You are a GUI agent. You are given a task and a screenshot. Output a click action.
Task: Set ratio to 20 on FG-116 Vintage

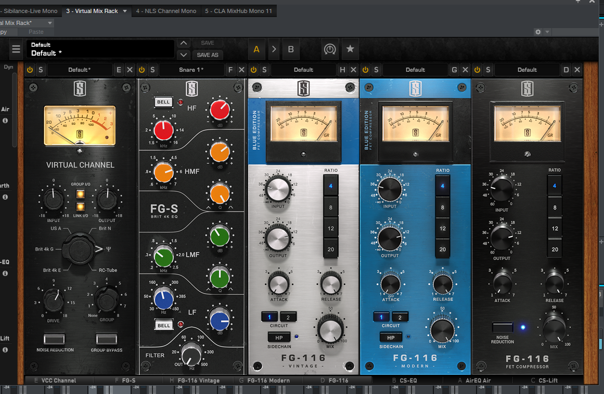coord(331,249)
